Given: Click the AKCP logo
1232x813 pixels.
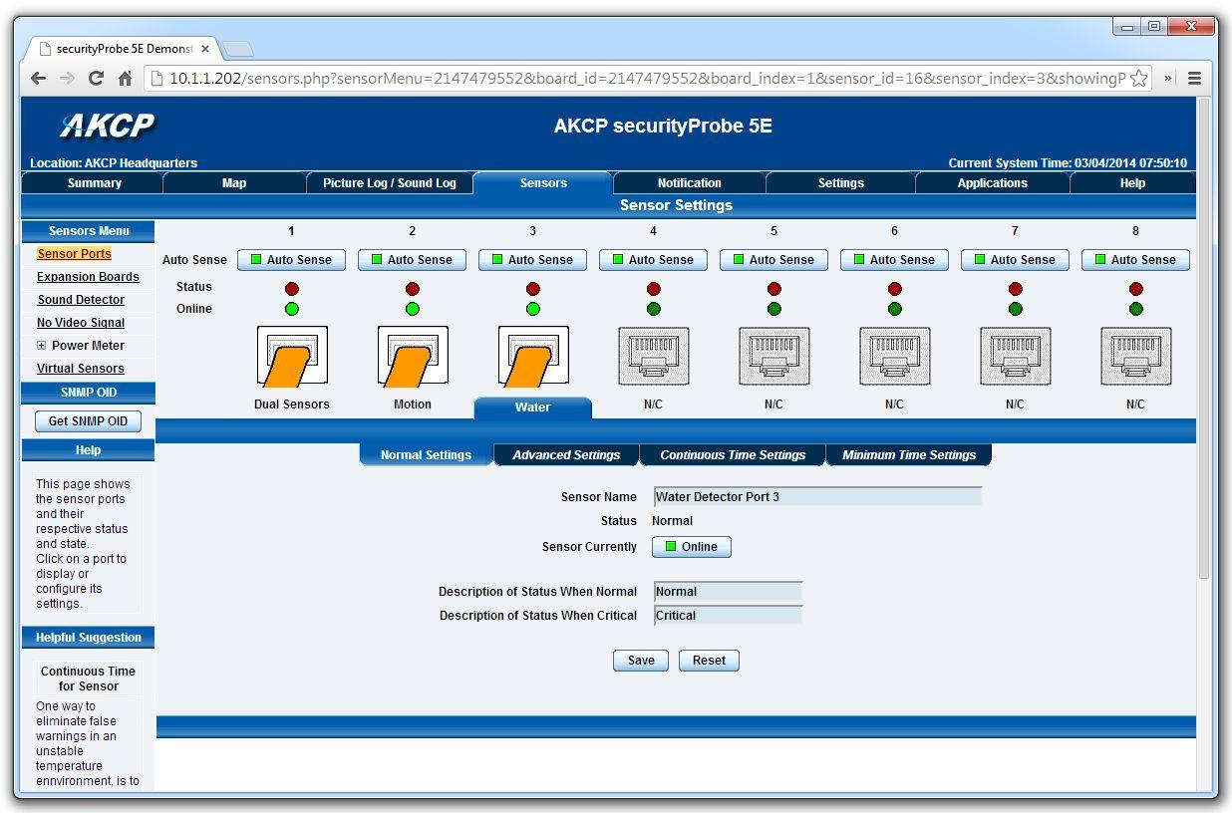Looking at the screenshot, I should pyautogui.click(x=108, y=126).
